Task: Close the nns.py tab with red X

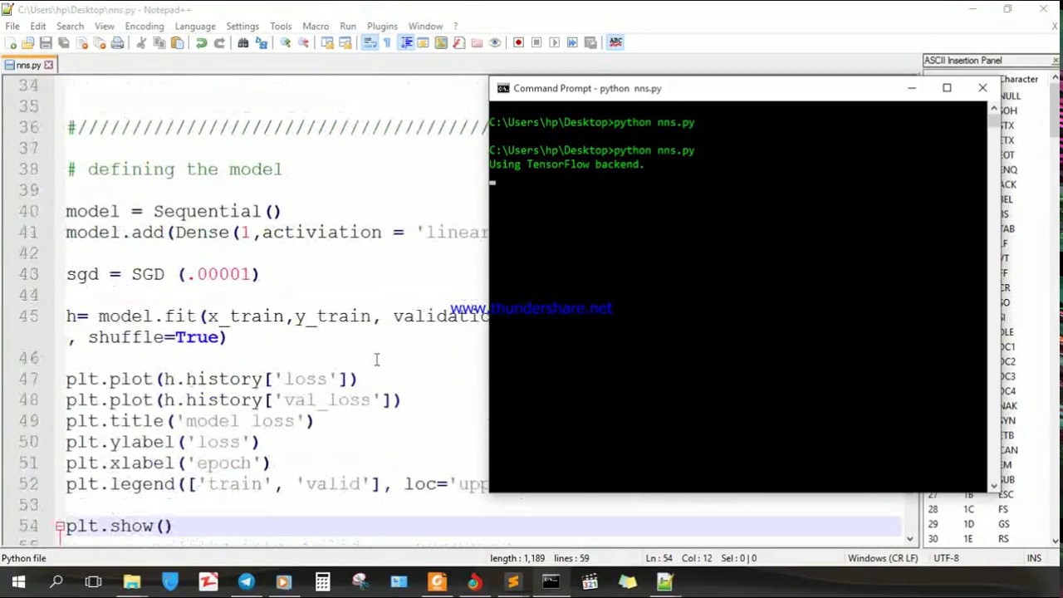Action: pyautogui.click(x=48, y=65)
